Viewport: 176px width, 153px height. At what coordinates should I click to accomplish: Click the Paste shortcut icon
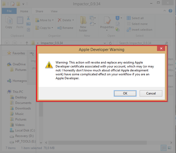tap(28, 30)
